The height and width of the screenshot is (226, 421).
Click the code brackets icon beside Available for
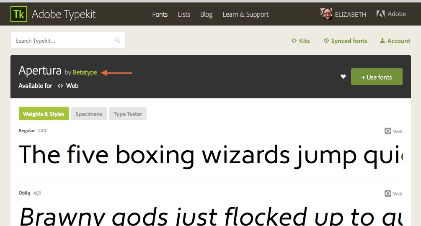point(60,86)
